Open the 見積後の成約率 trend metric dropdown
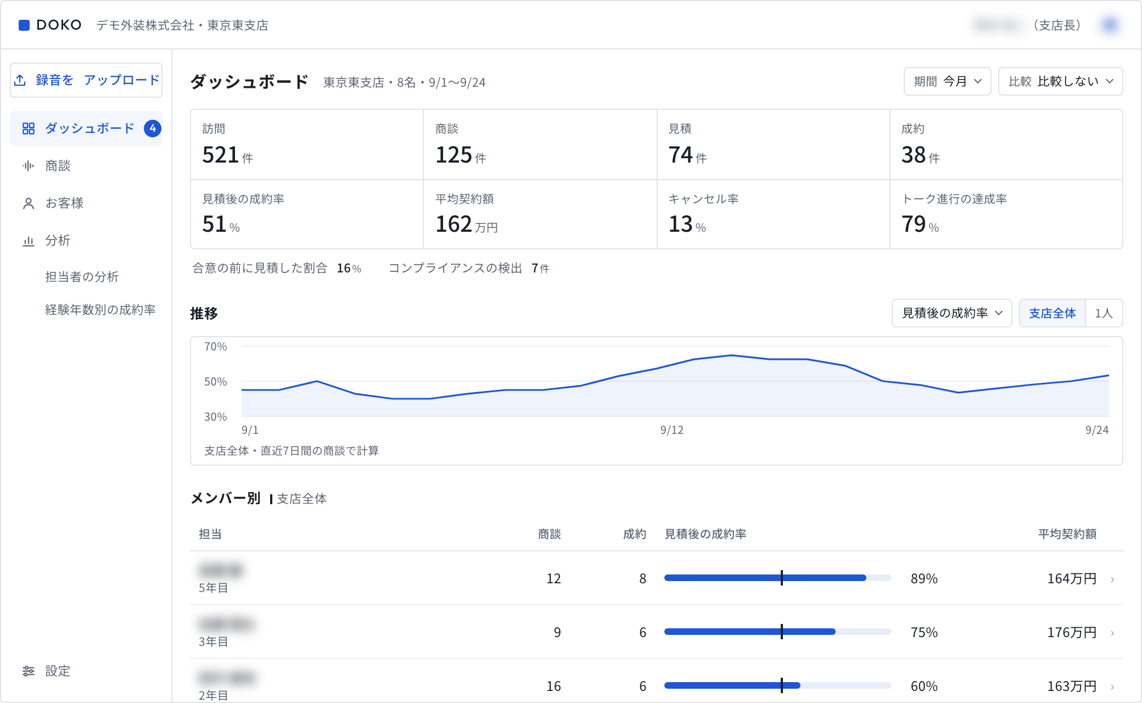The width and height of the screenshot is (1142, 703). tap(952, 313)
